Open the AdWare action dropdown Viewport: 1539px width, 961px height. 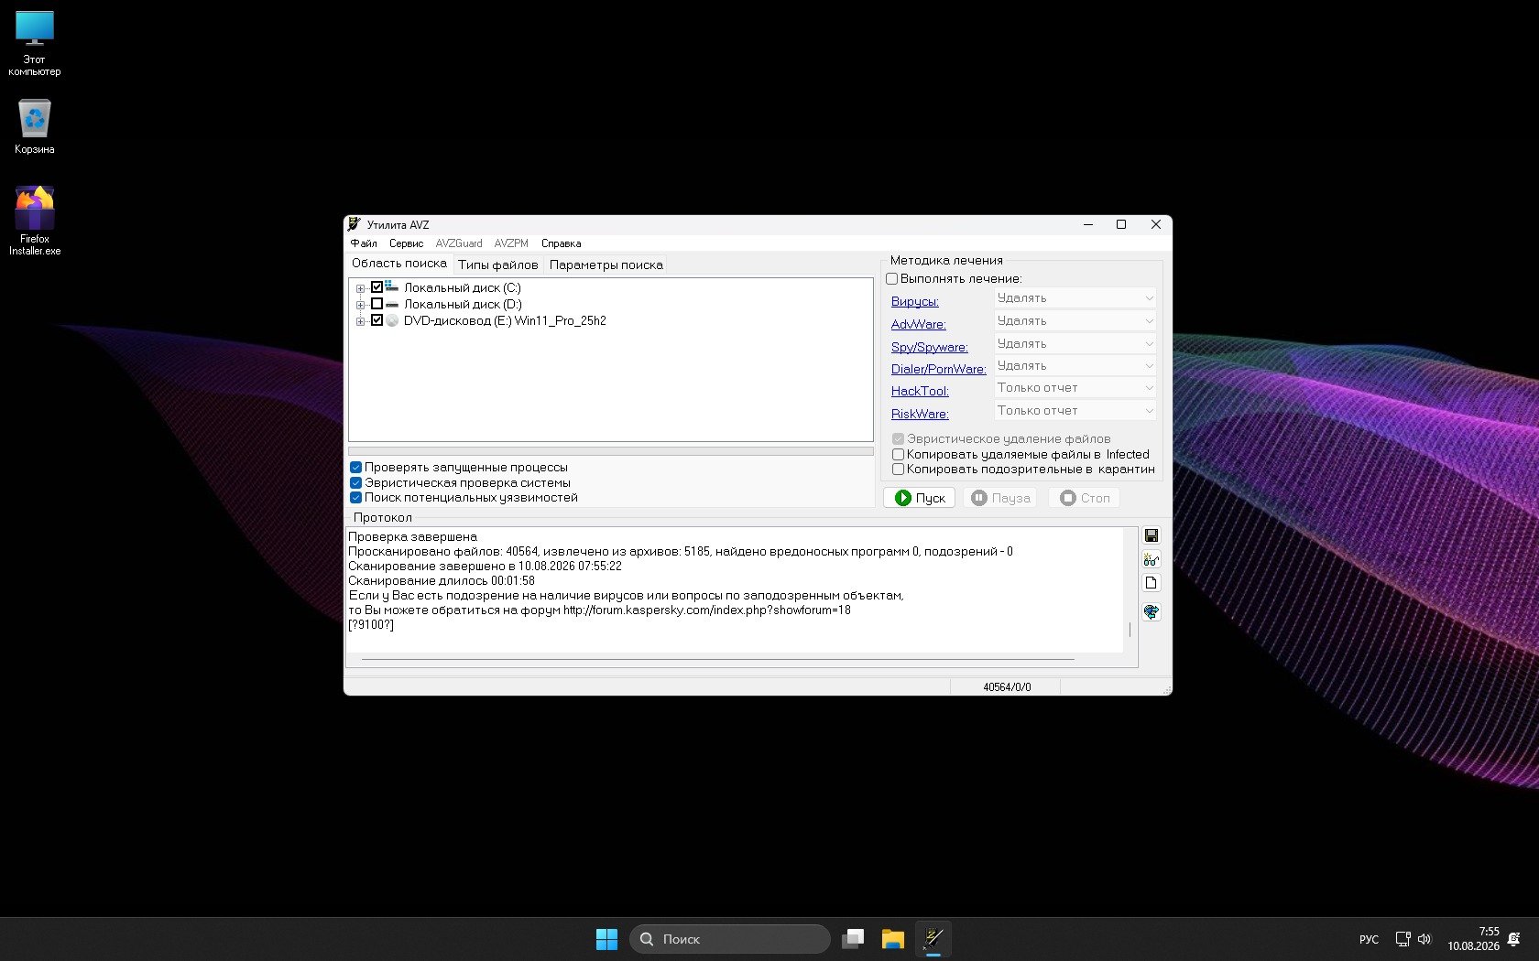pos(1075,321)
